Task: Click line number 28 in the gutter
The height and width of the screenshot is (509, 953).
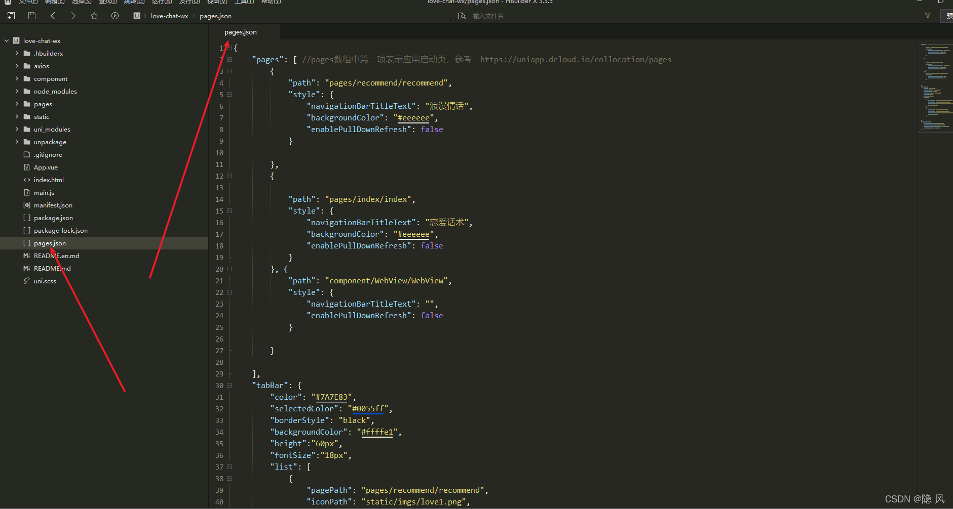Action: tap(219, 362)
